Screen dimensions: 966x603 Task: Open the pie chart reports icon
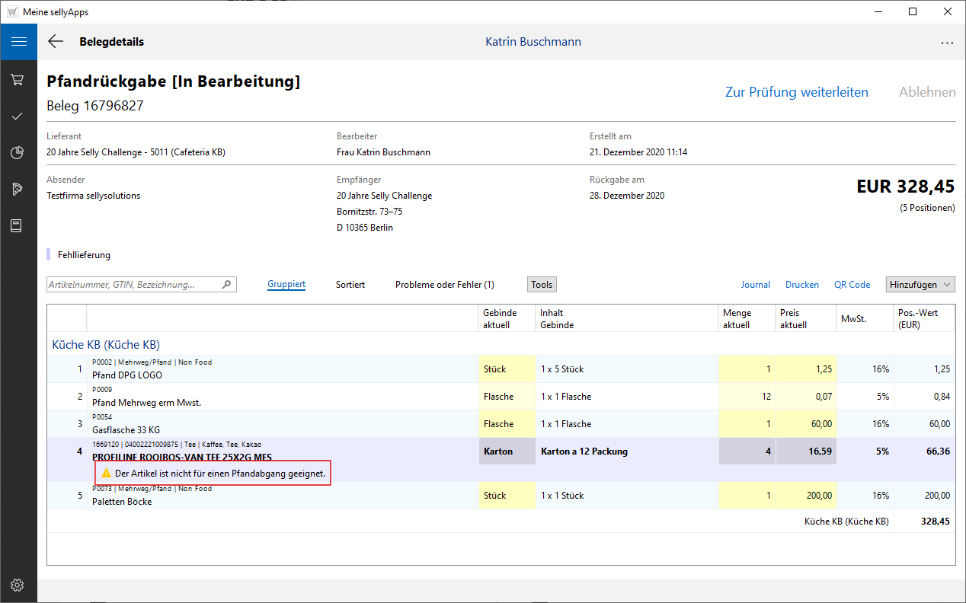click(x=18, y=153)
